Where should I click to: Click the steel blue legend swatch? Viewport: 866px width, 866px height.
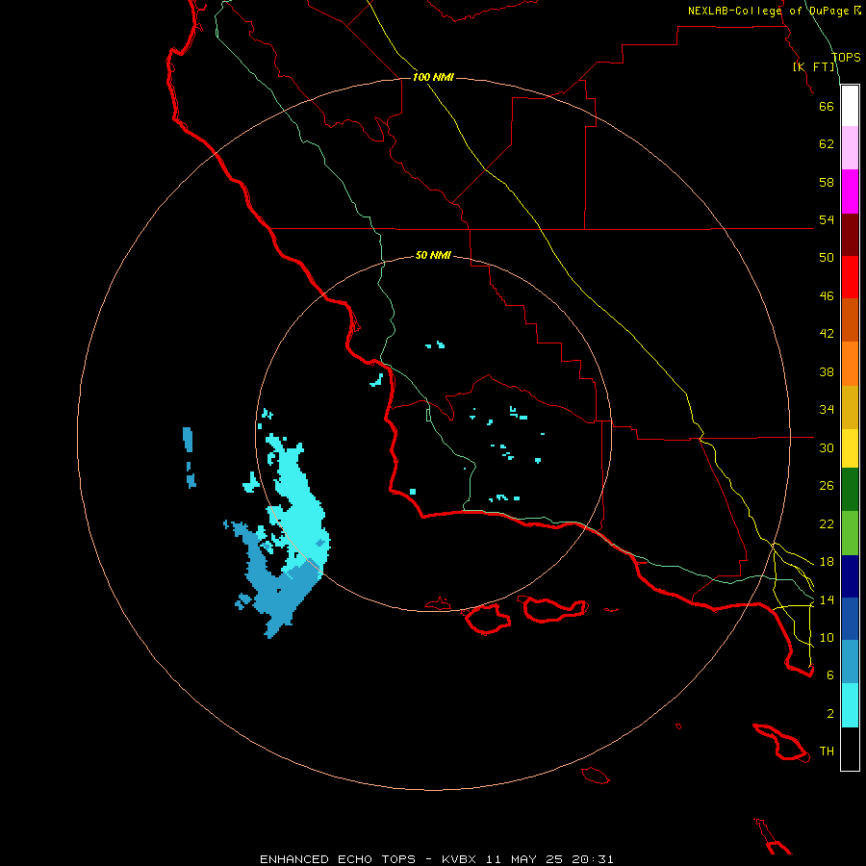click(850, 662)
